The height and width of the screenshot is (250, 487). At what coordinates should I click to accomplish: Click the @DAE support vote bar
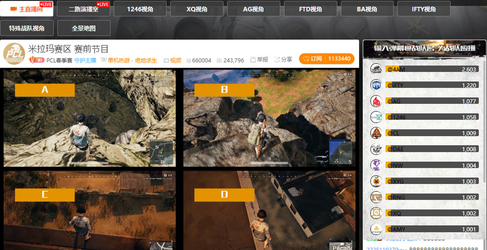(432, 149)
